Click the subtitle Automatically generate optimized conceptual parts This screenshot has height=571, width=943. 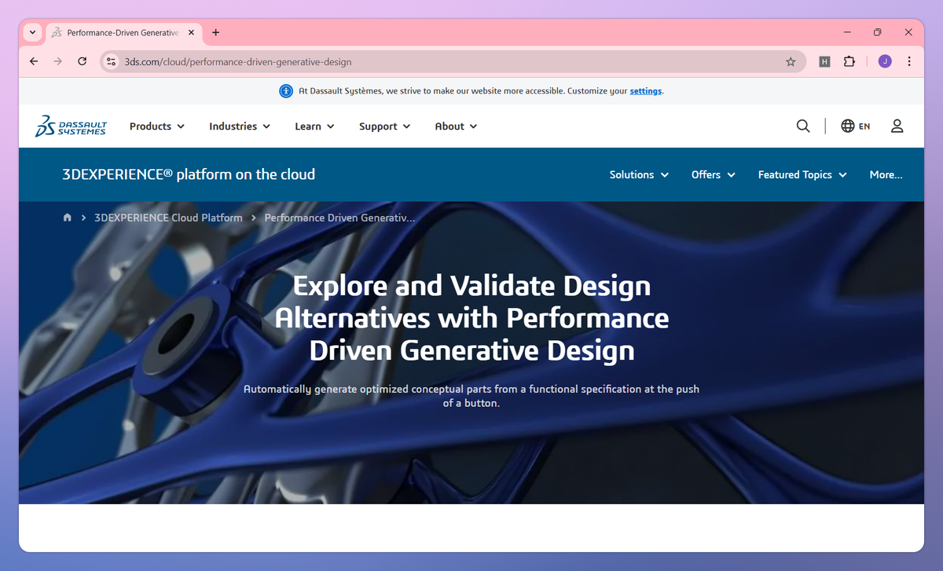pyautogui.click(x=472, y=396)
